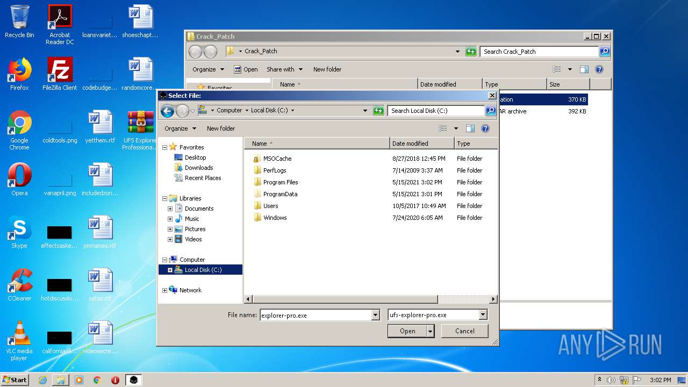Viewport: 688px width, 387px height.
Task: Expand Documents library node
Action: (170, 209)
